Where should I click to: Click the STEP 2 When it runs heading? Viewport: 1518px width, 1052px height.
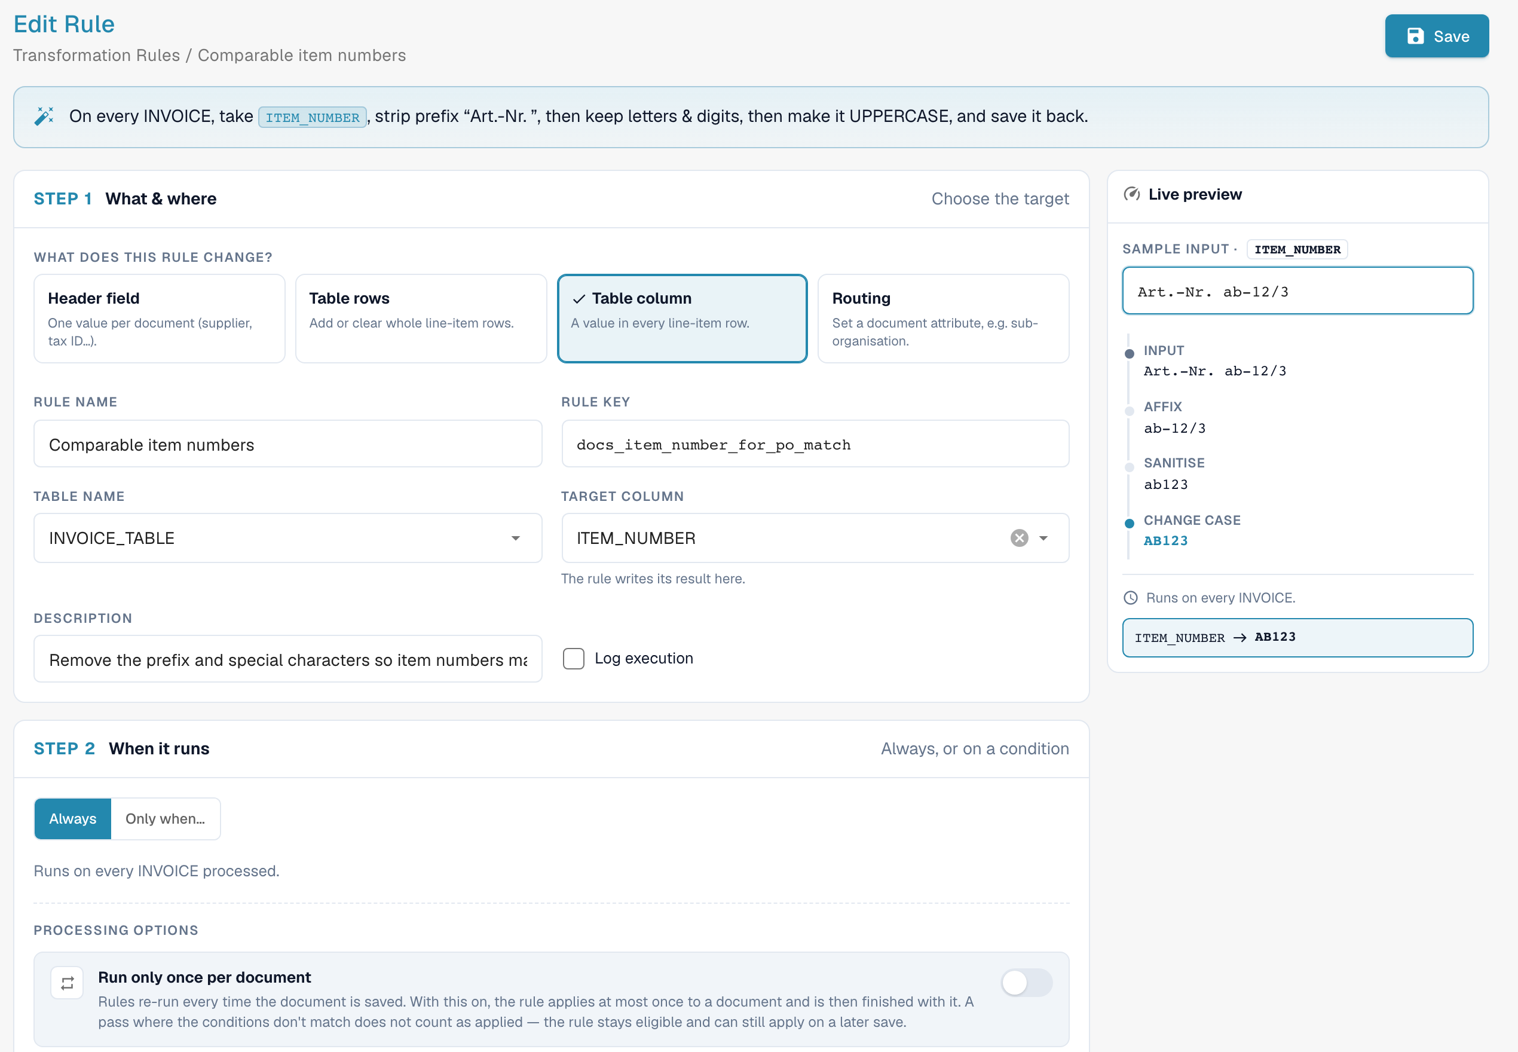122,749
